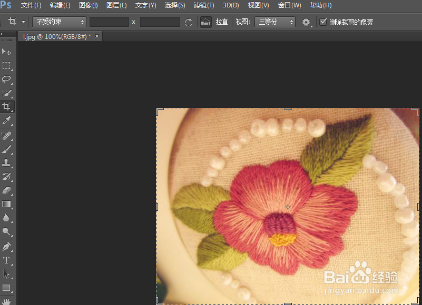Open the 图像(I) menu
This screenshot has height=305, width=422.
coord(89,5)
